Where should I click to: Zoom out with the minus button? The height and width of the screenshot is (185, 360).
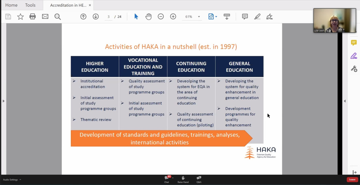(161, 17)
